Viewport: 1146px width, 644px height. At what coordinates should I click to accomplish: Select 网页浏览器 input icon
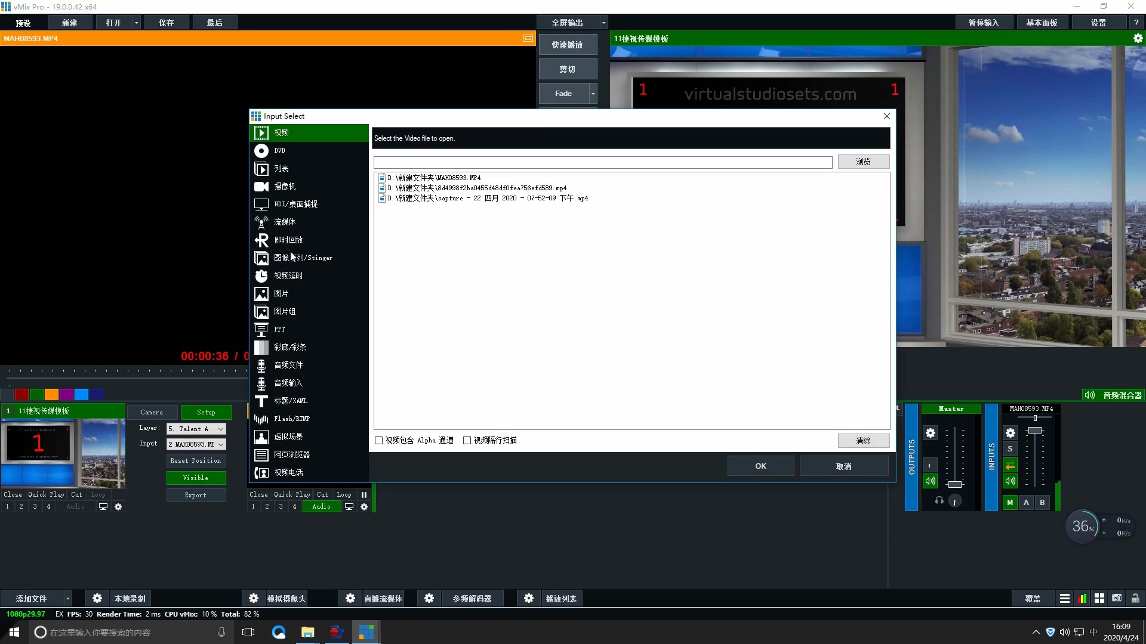click(261, 454)
